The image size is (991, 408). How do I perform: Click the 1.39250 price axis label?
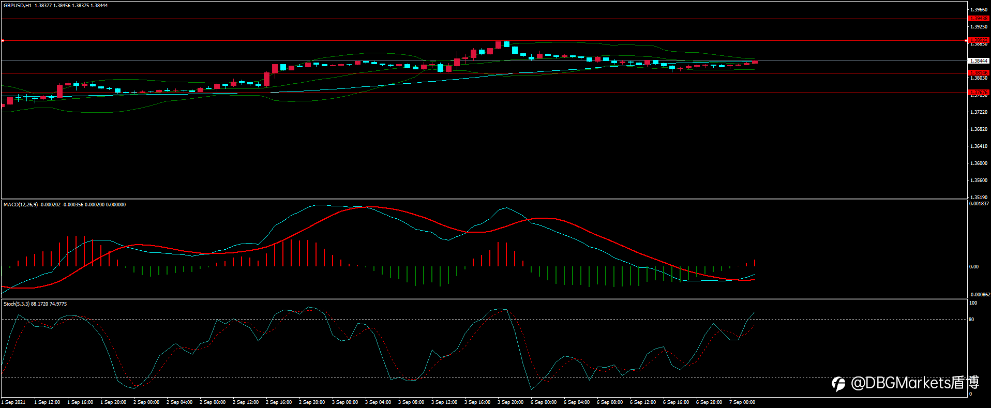[x=979, y=26]
